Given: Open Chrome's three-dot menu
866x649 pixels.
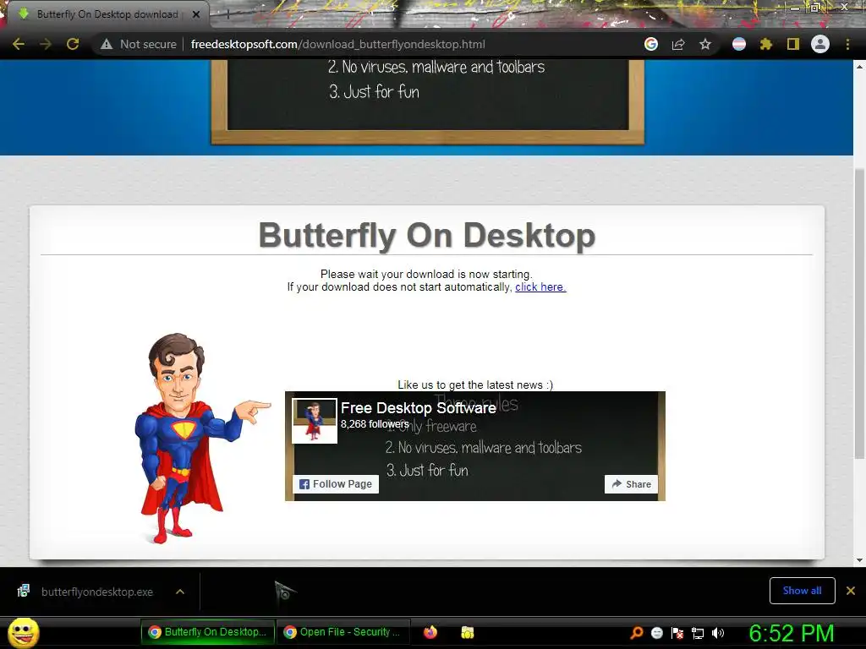Looking at the screenshot, I should tap(847, 44).
